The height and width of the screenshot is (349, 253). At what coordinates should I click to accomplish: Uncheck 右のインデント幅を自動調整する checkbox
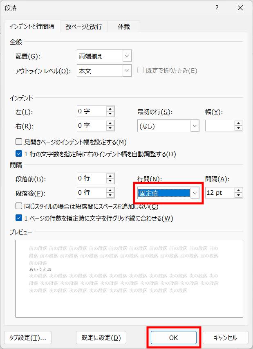(x=19, y=154)
